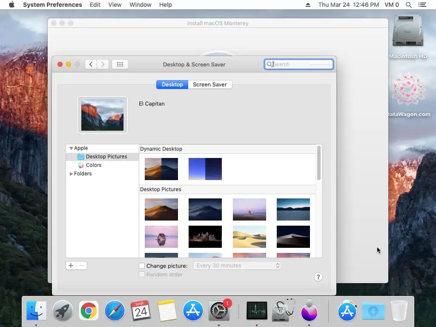This screenshot has width=436, height=327.
Task: Select Desktop Pictures in the sidebar
Action: (x=102, y=157)
